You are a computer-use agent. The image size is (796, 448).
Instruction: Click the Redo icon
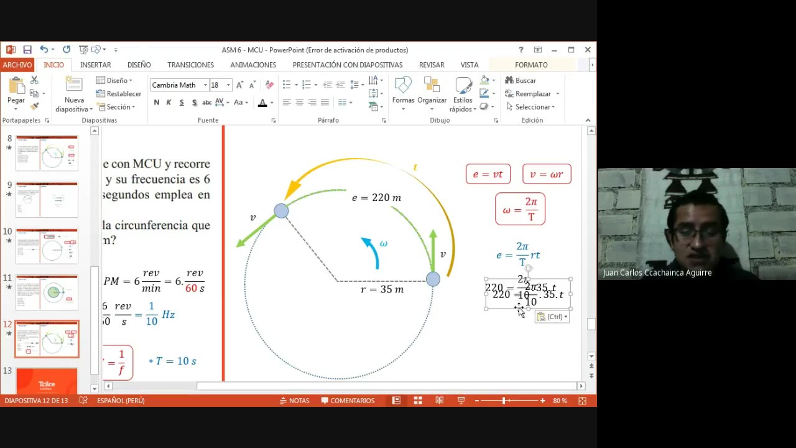point(67,50)
